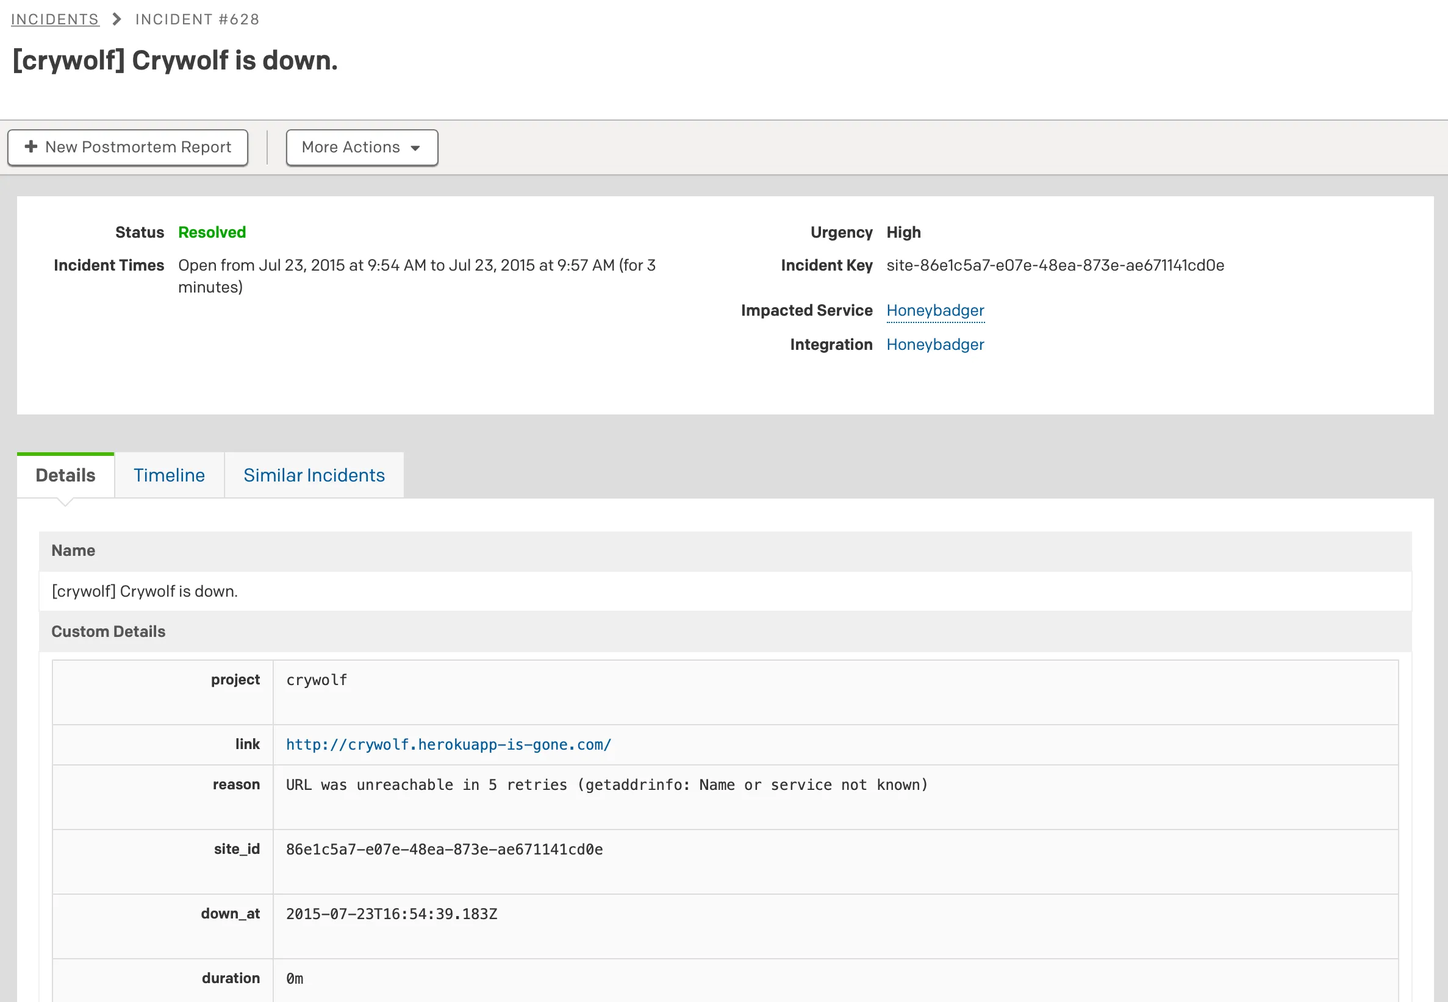Expand the More Actions dropdown
The height and width of the screenshot is (1002, 1448).
(x=361, y=147)
